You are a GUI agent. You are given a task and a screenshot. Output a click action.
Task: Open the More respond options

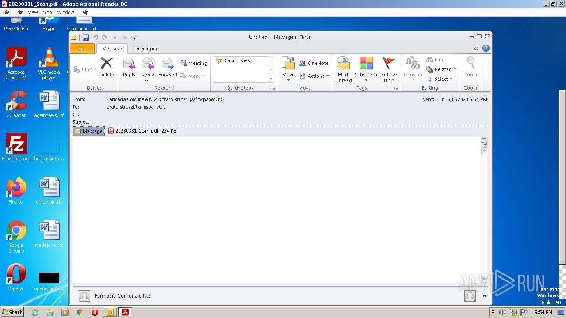192,76
